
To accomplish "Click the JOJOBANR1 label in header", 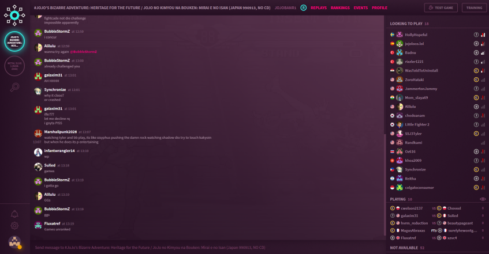I will 285,8.
